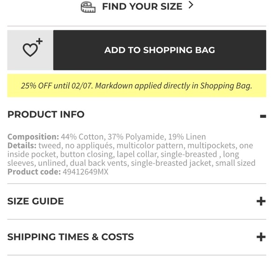Open the Size Guide section heading

tap(36, 201)
